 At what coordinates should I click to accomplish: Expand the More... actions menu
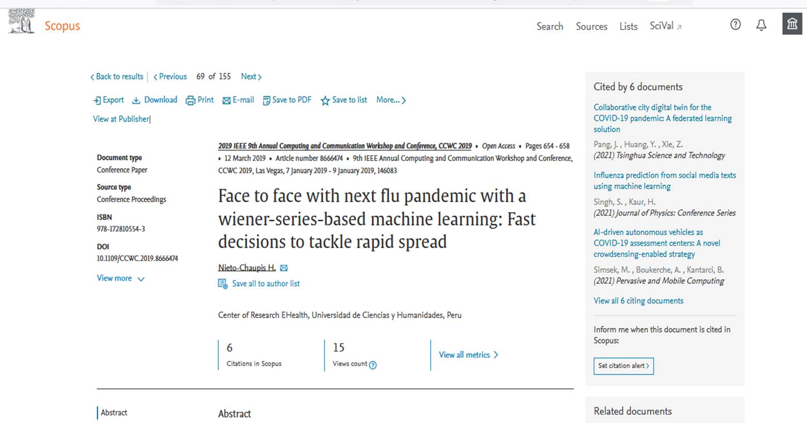(391, 100)
